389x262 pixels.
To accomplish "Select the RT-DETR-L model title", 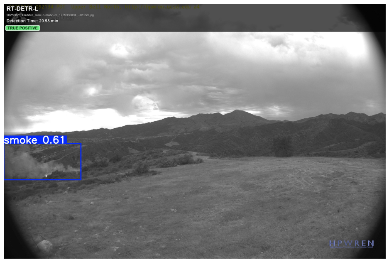I will pyautogui.click(x=22, y=9).
